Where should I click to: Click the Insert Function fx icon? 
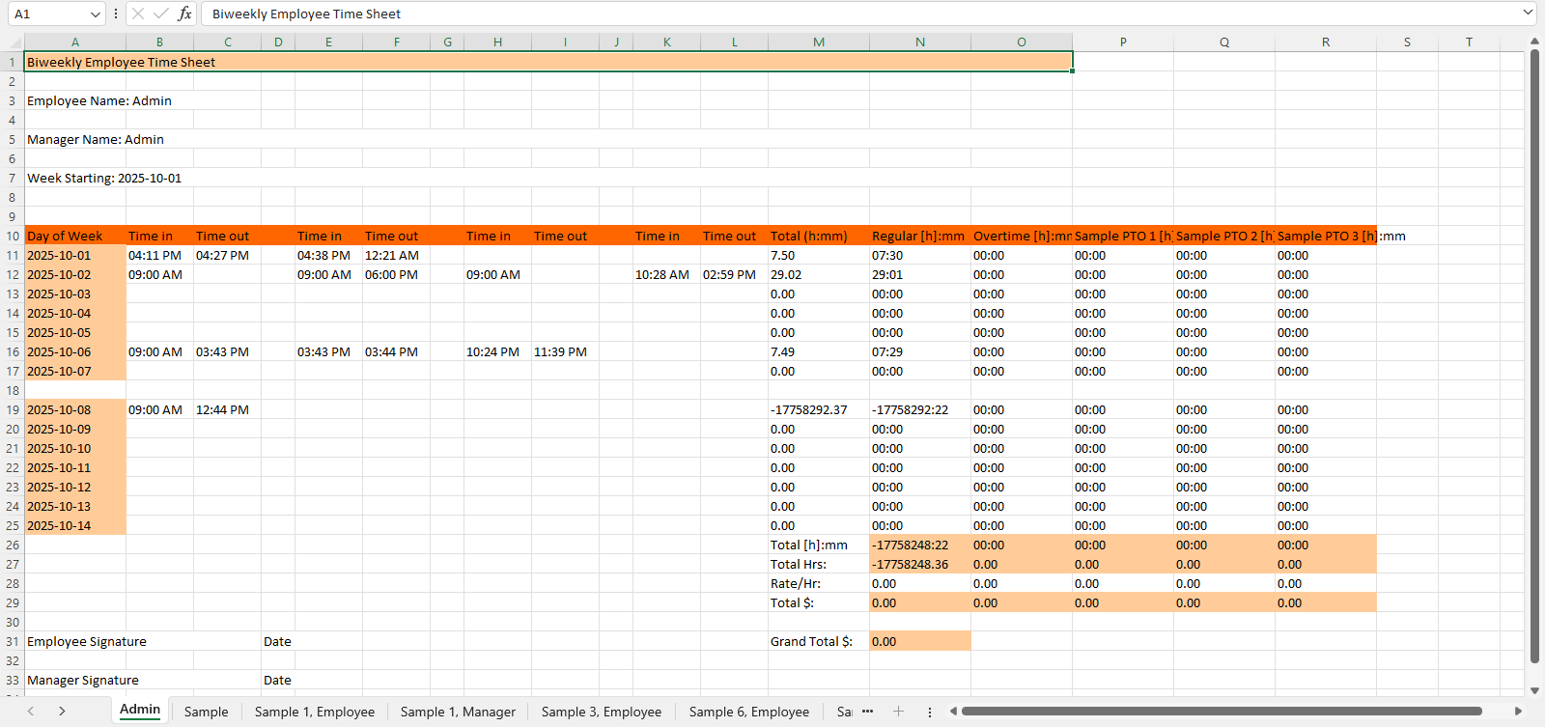[x=184, y=14]
